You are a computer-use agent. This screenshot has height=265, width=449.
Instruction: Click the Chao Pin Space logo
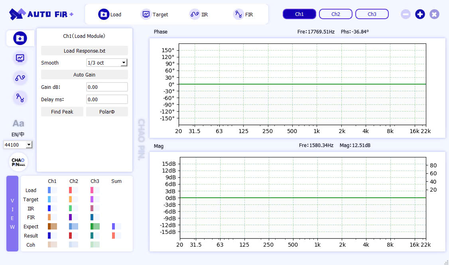pos(18,162)
